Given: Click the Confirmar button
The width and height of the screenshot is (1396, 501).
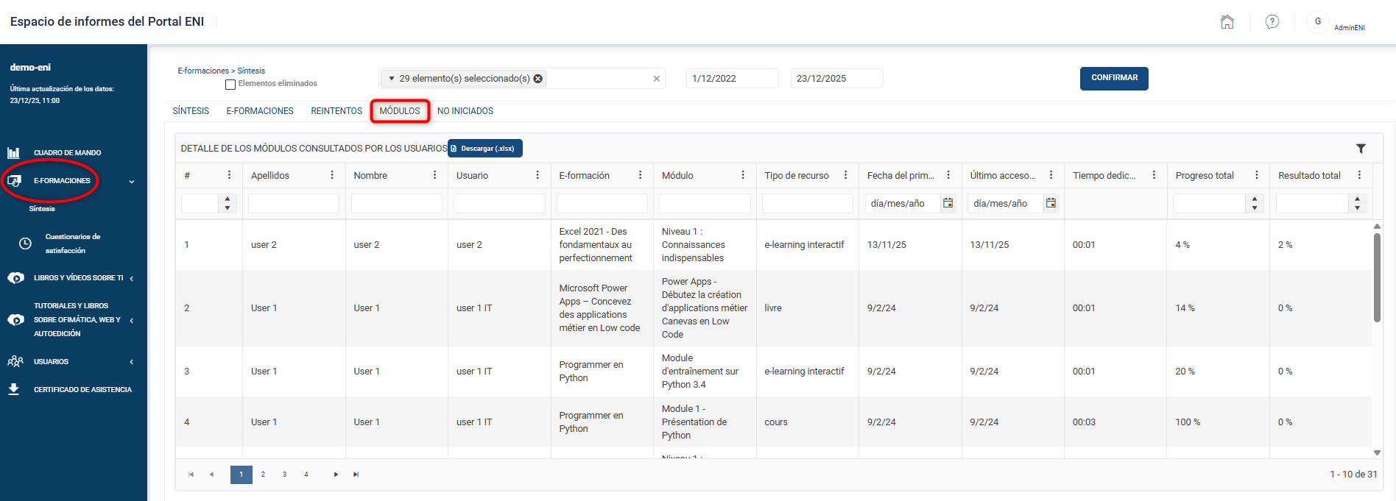Looking at the screenshot, I should click(x=1114, y=78).
